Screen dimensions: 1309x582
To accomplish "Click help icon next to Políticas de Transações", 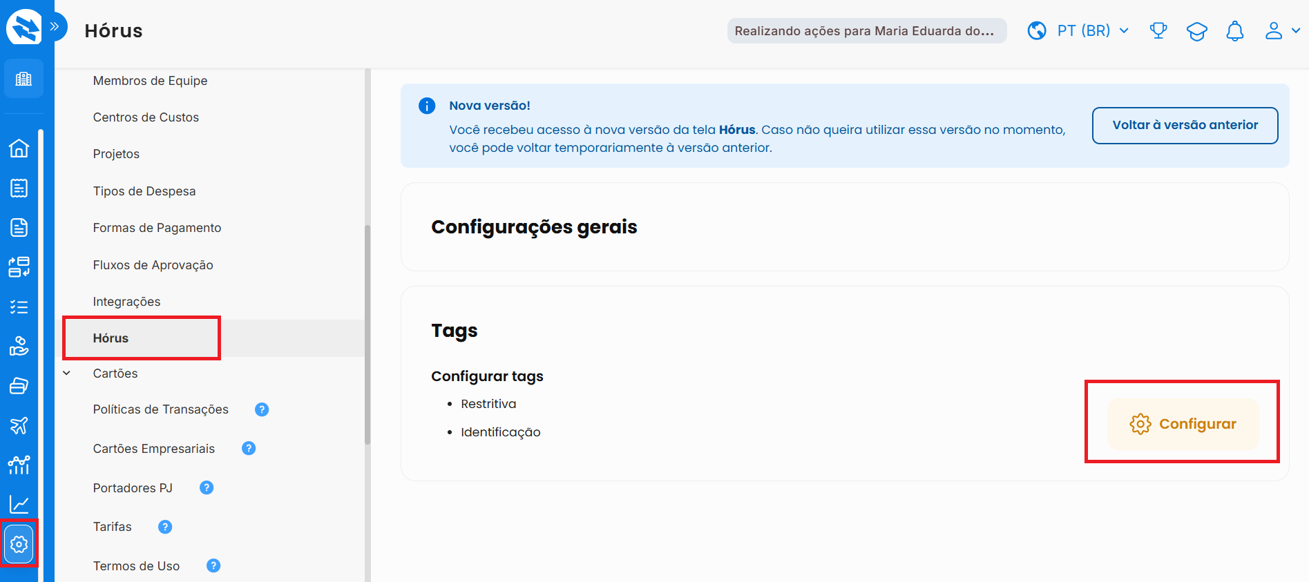I will [262, 409].
